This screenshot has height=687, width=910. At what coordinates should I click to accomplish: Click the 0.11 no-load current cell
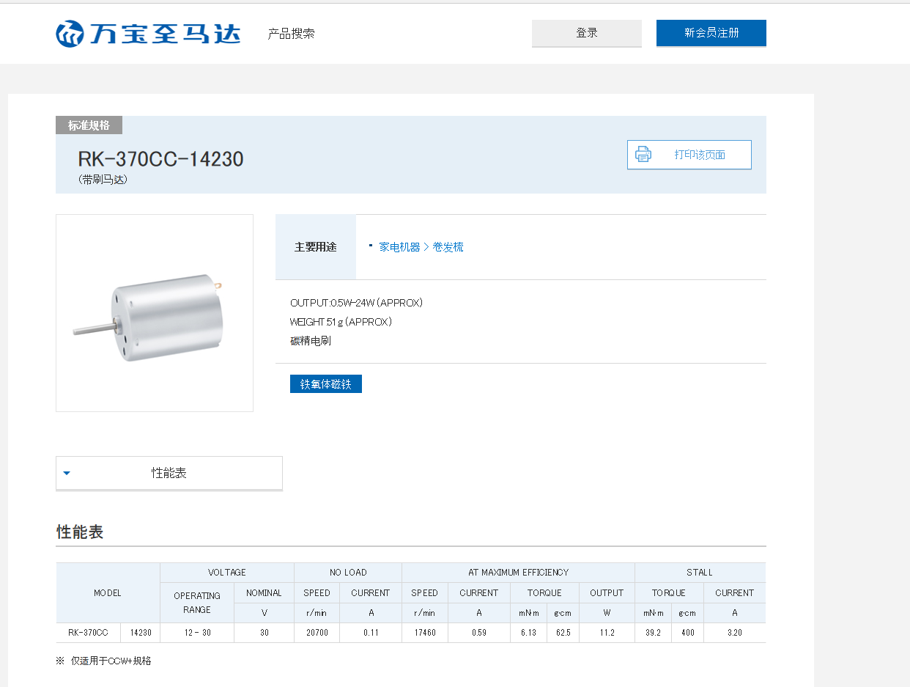click(x=371, y=633)
